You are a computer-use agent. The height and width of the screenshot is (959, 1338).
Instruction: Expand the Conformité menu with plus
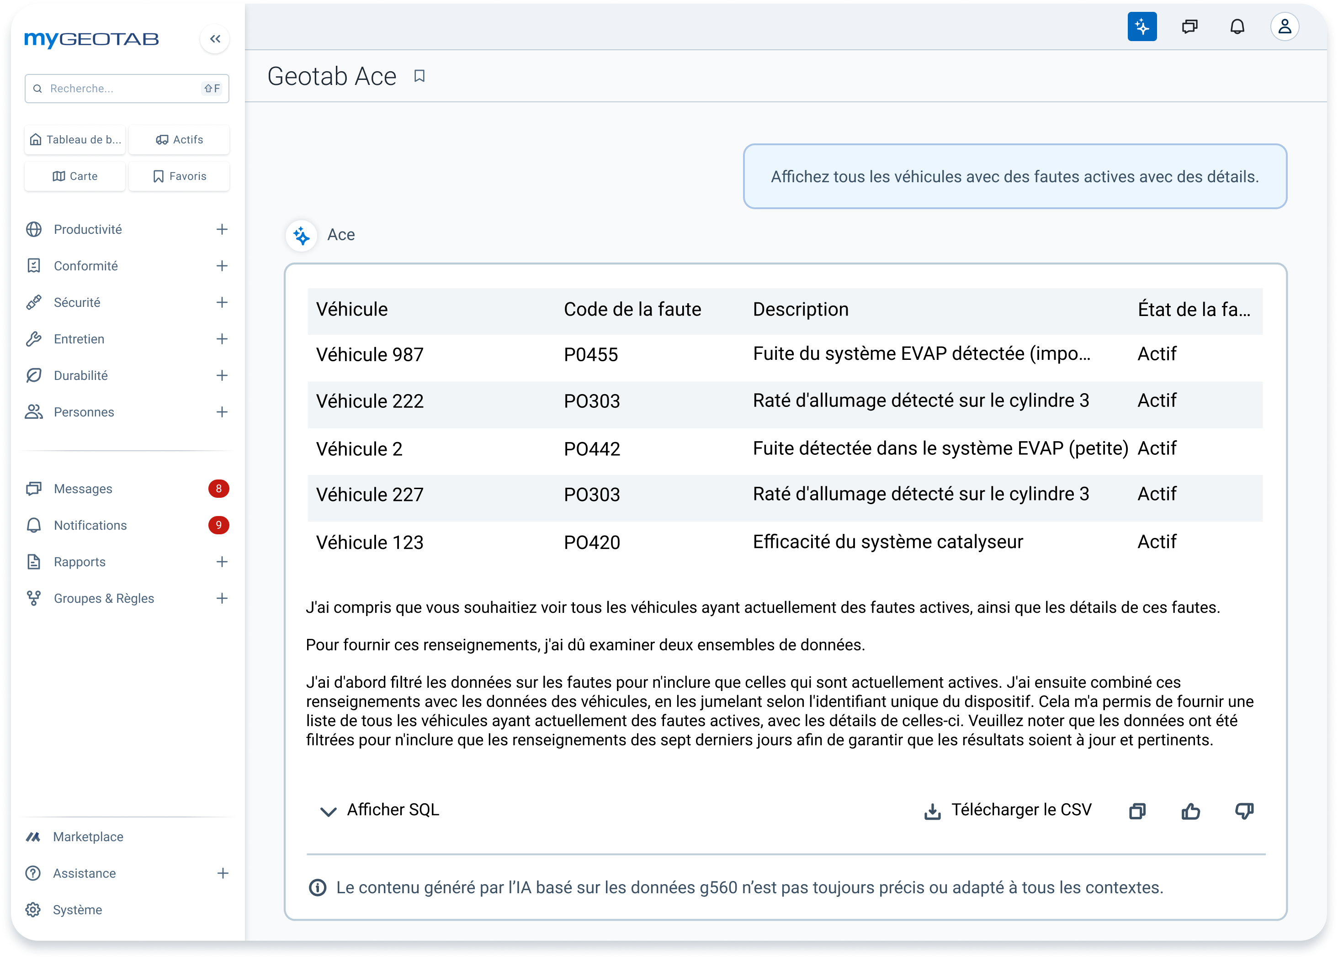[x=222, y=266]
